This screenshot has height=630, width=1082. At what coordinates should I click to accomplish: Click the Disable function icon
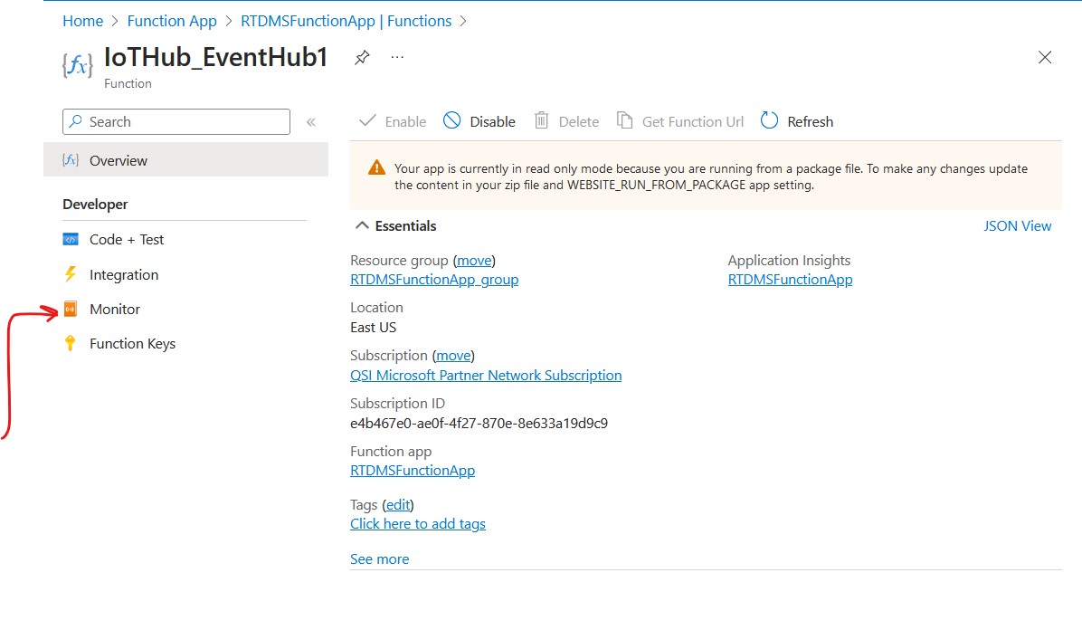452,121
